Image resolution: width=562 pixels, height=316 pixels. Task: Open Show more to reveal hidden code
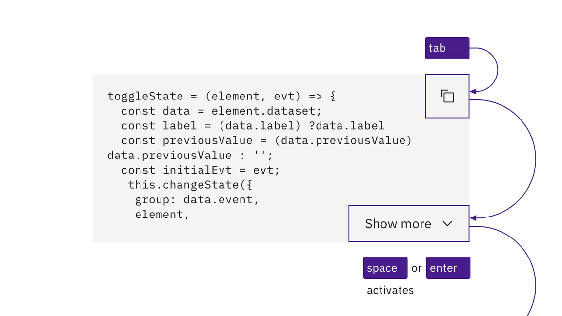pos(408,224)
